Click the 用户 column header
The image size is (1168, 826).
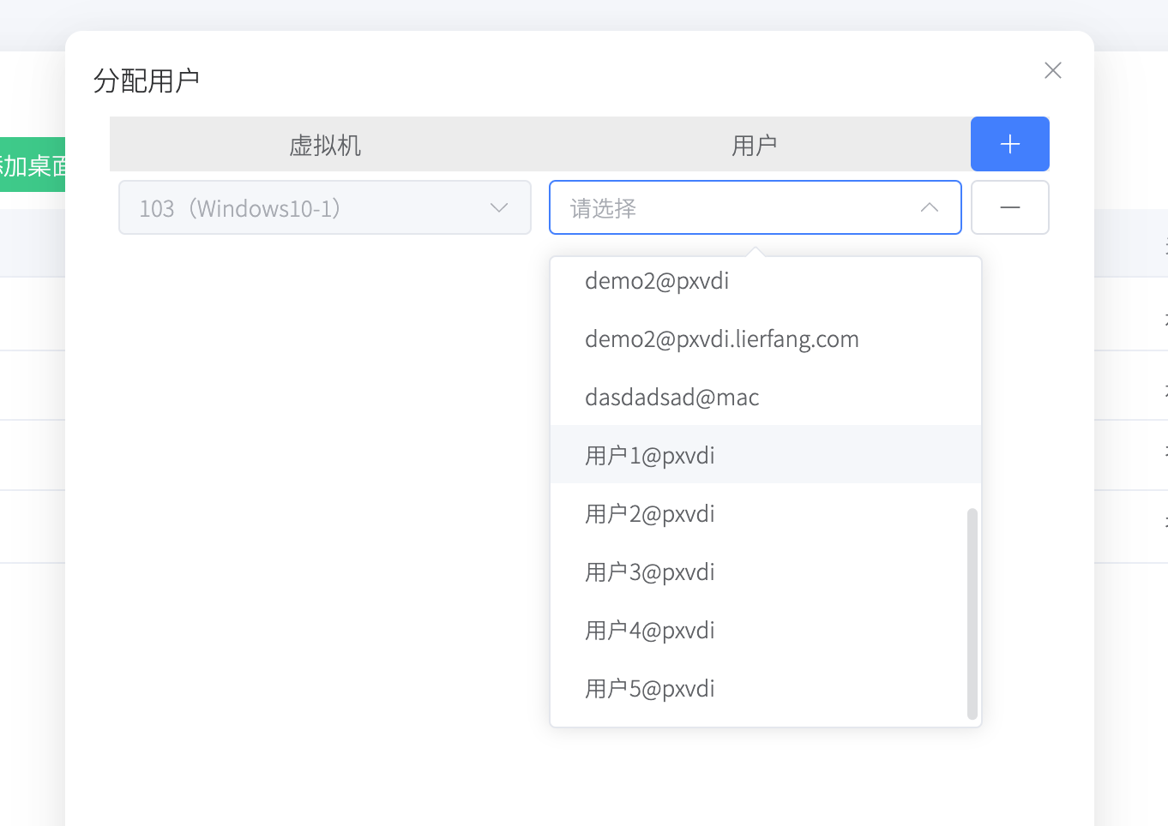pos(755,144)
